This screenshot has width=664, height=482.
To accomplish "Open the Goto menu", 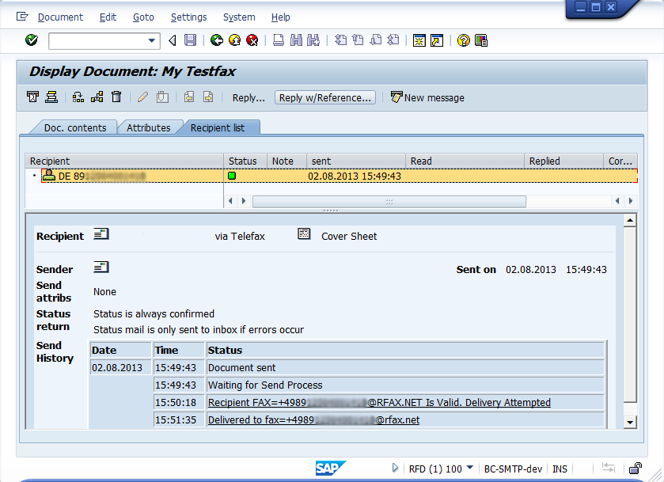I will 143,17.
